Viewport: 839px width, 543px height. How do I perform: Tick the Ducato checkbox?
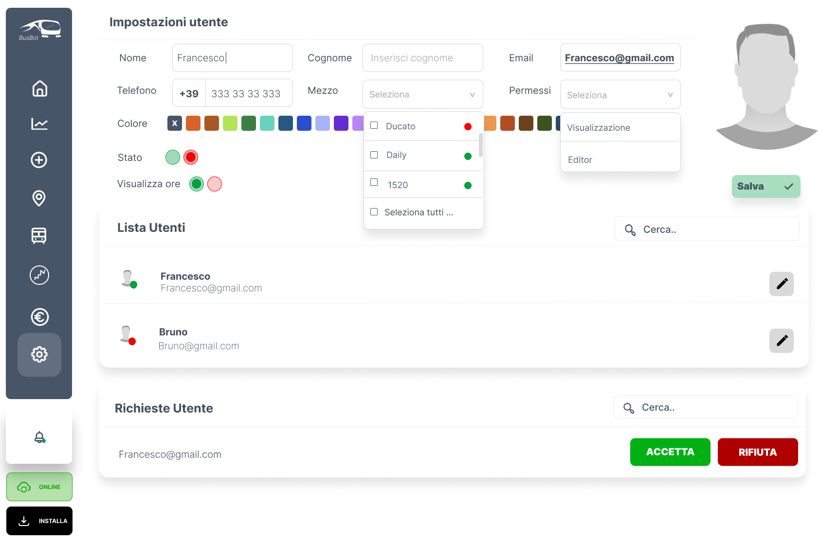(374, 125)
